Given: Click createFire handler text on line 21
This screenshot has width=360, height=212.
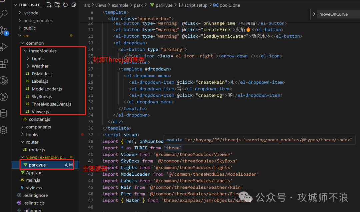Looking at the screenshot, I should (217, 30).
